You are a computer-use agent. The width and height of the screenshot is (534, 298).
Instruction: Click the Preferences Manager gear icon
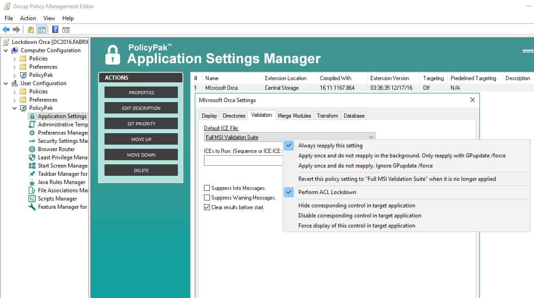[32, 133]
